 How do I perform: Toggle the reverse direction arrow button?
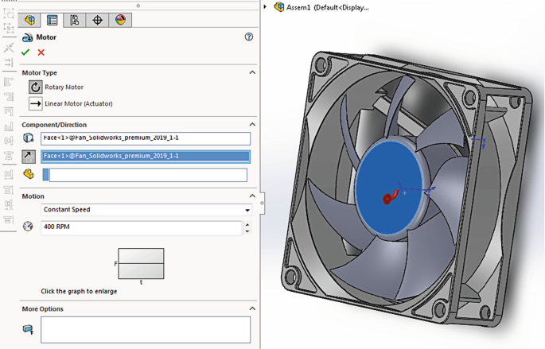click(x=29, y=157)
